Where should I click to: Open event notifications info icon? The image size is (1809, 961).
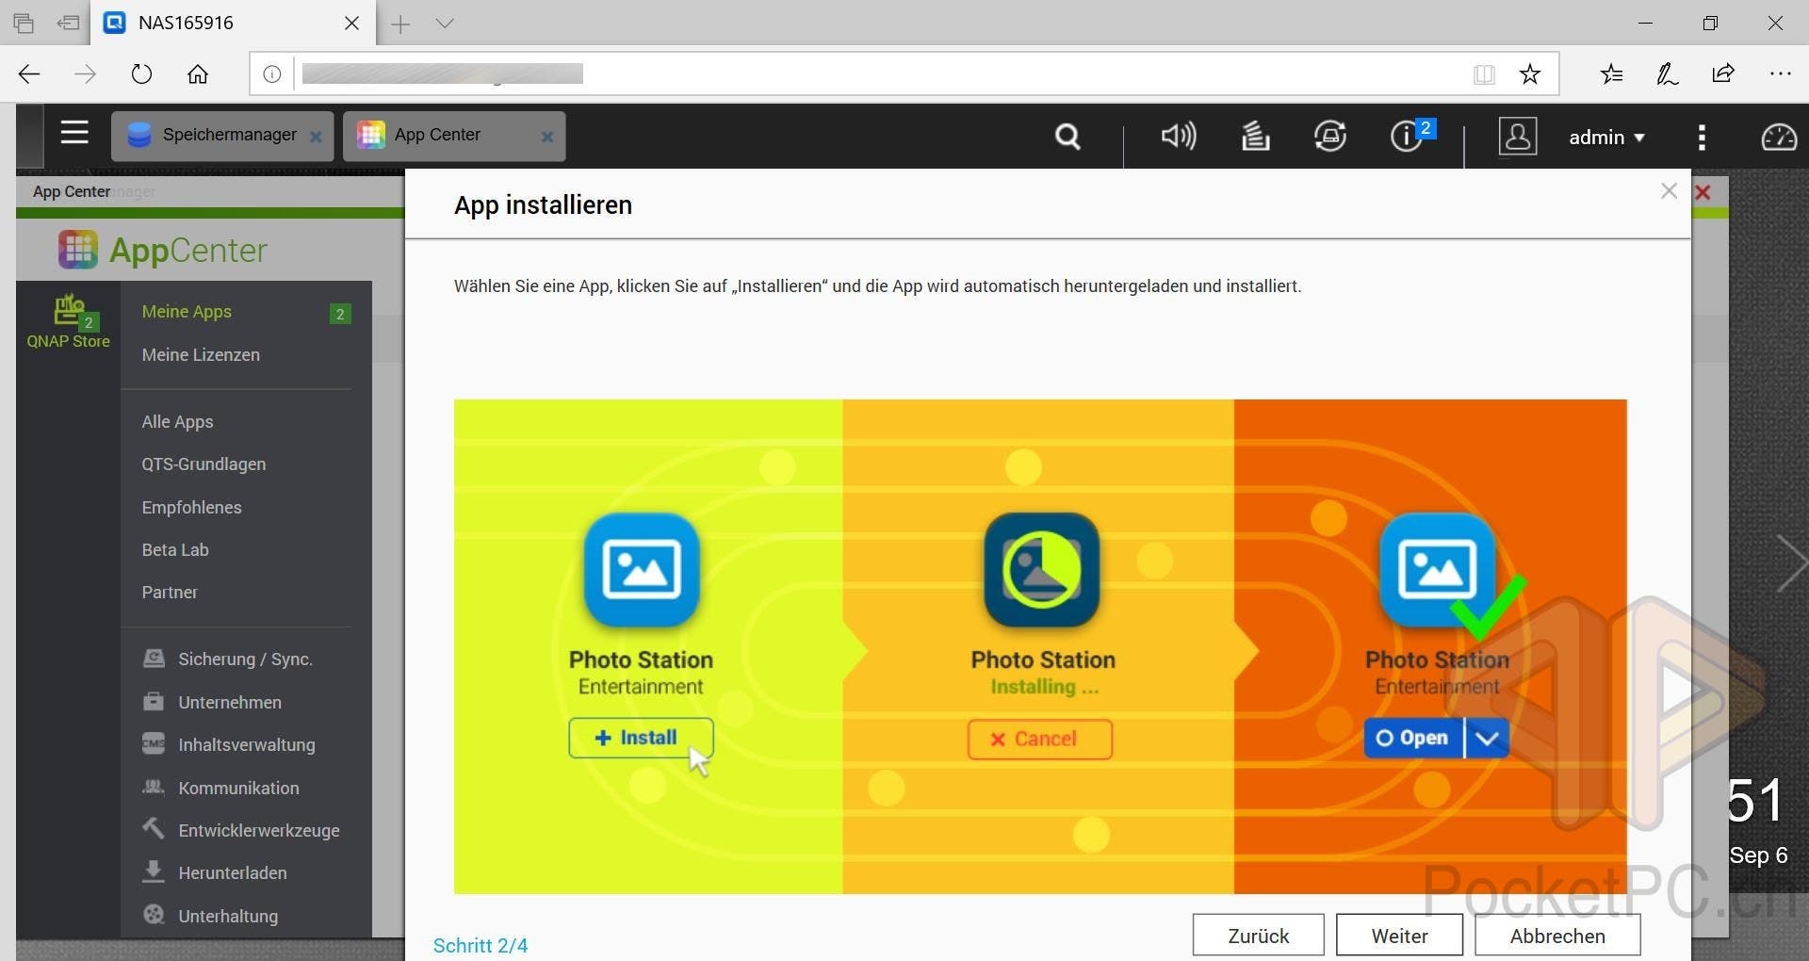tap(1406, 137)
